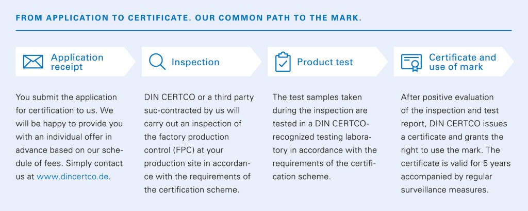Image resolution: width=528 pixels, height=211 pixels.
Task: Click the arrow tip of Application receipt banner
Action: click(131, 62)
